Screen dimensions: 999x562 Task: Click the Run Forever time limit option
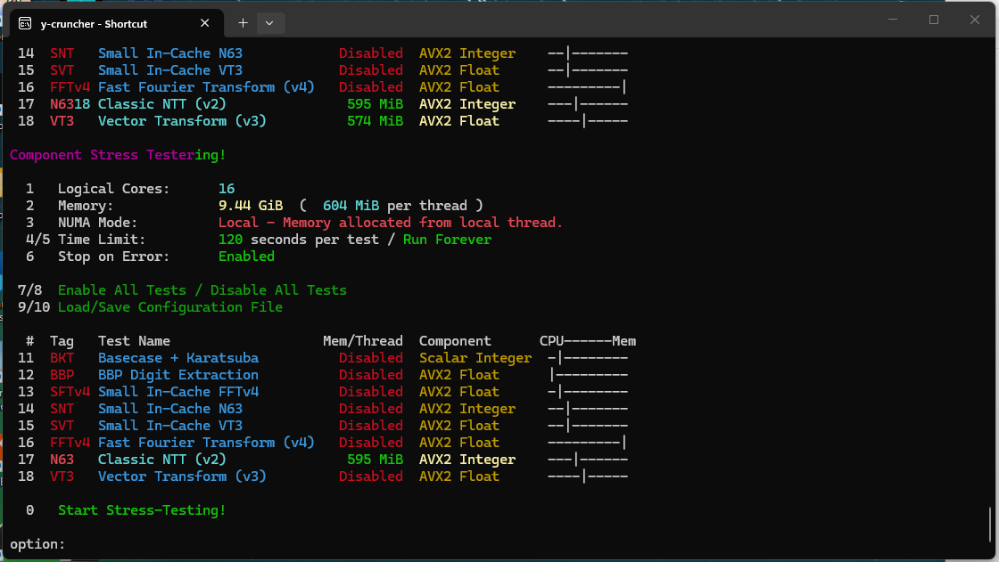coord(447,240)
